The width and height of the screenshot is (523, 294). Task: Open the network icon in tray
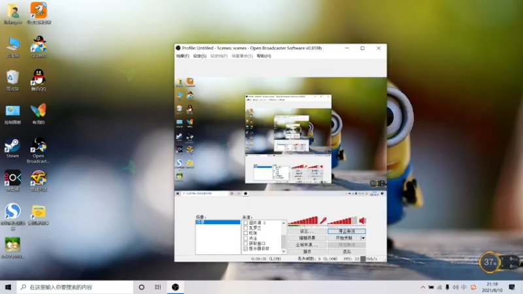pyautogui.click(x=439, y=287)
